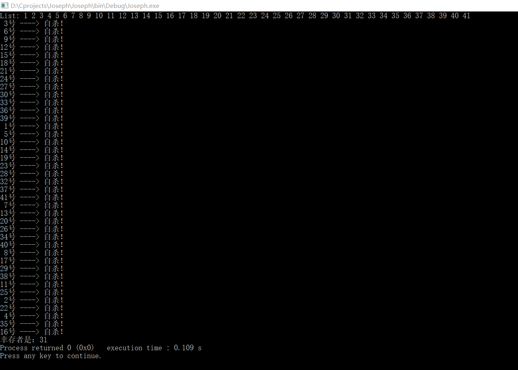Click the line "21号 ----> 自杀!"
518x370 pixels.
click(32, 71)
